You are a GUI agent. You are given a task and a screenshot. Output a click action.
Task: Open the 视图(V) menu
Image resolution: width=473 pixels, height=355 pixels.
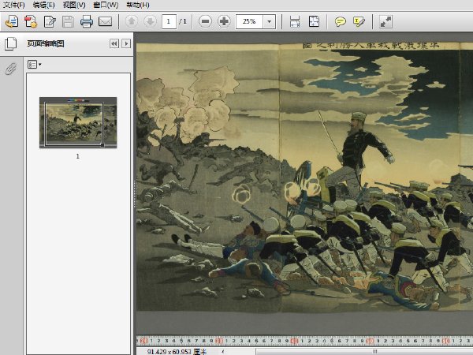click(x=74, y=5)
